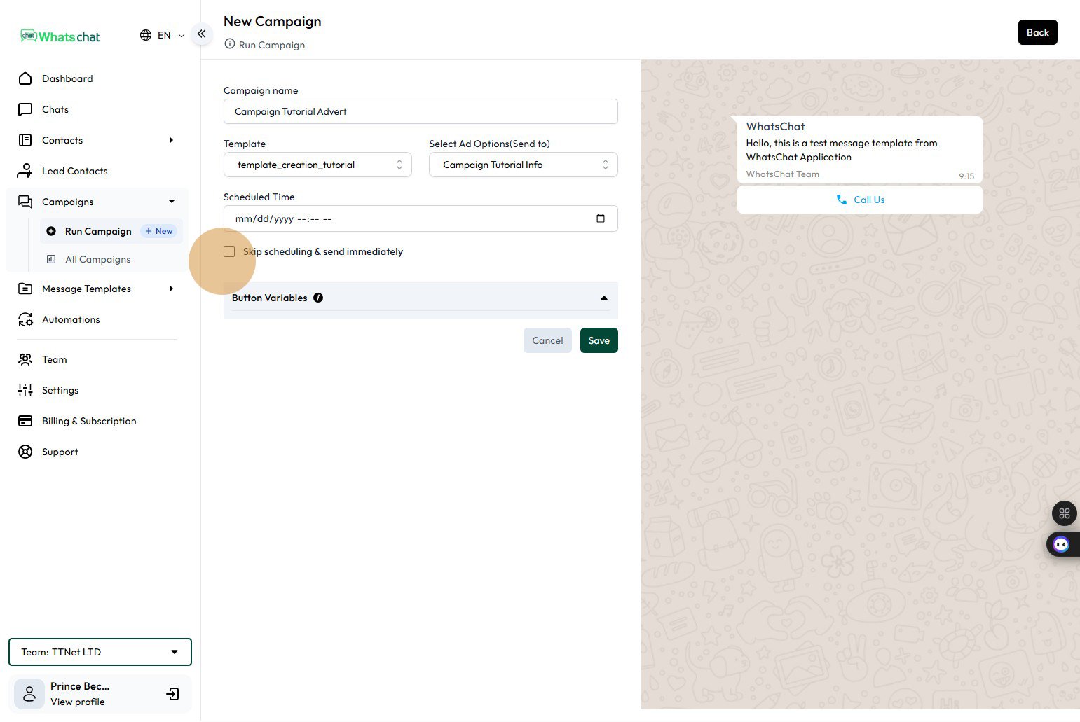Collapse the sidebar with double-chevron icon

coord(201,34)
